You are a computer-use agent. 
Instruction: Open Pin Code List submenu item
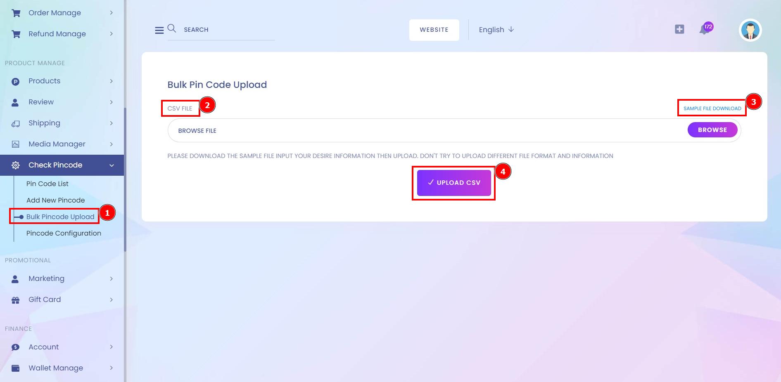tap(47, 184)
